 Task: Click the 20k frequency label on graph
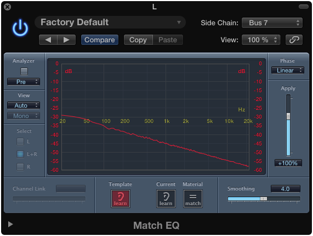point(248,121)
